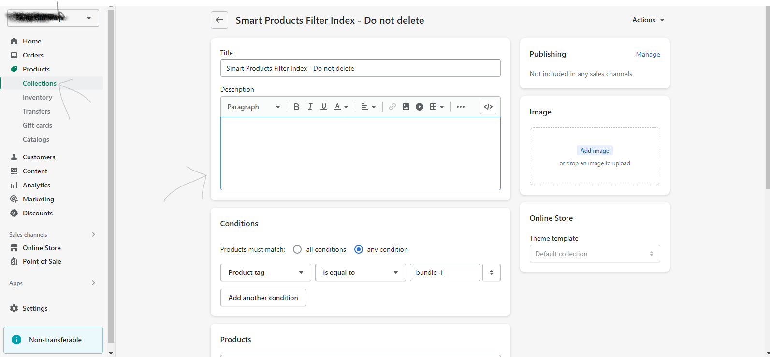Go to Analytics in the sidebar
The image size is (770, 357).
(x=36, y=185)
